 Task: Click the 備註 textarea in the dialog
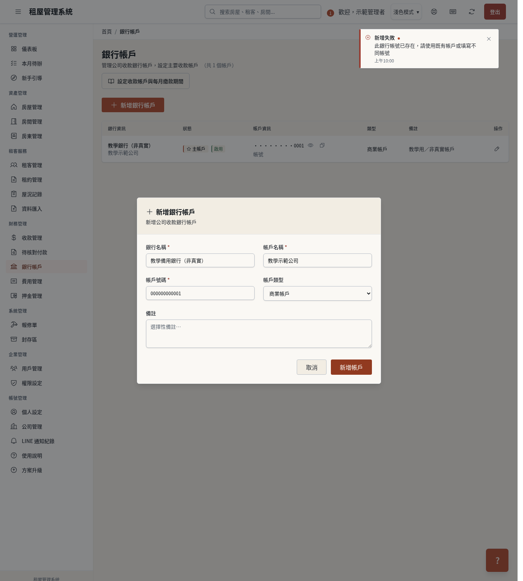click(x=259, y=334)
